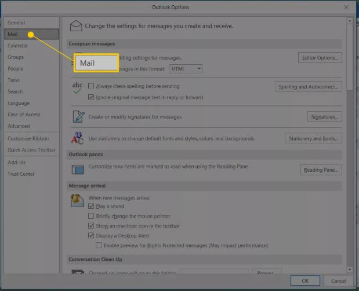This screenshot has height=291, width=359.
Task: Click the Cancel button
Action: (339, 281)
